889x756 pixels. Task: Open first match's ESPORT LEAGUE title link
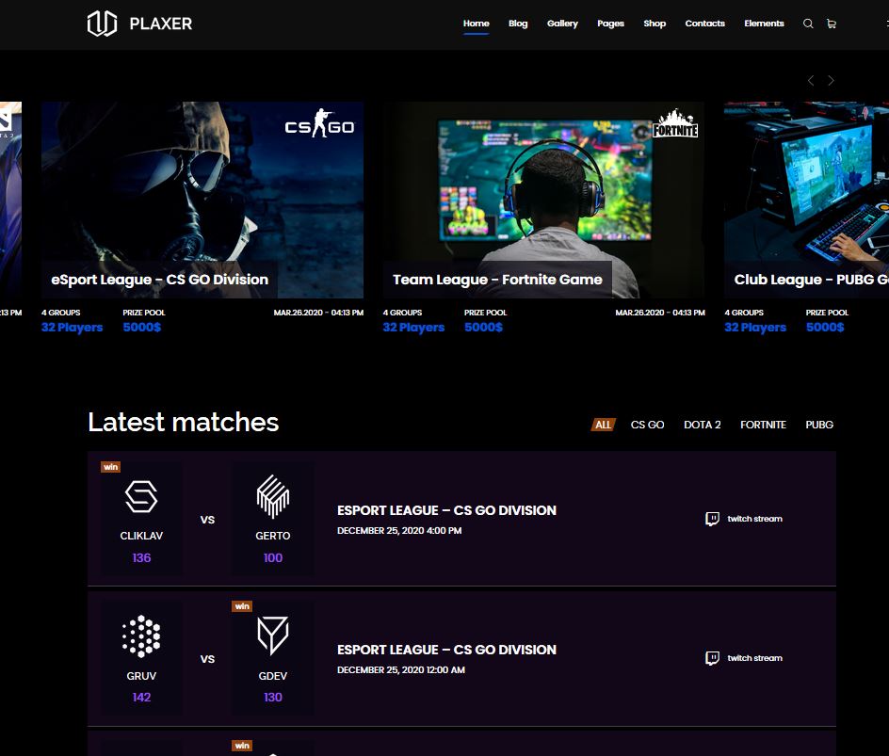point(446,510)
